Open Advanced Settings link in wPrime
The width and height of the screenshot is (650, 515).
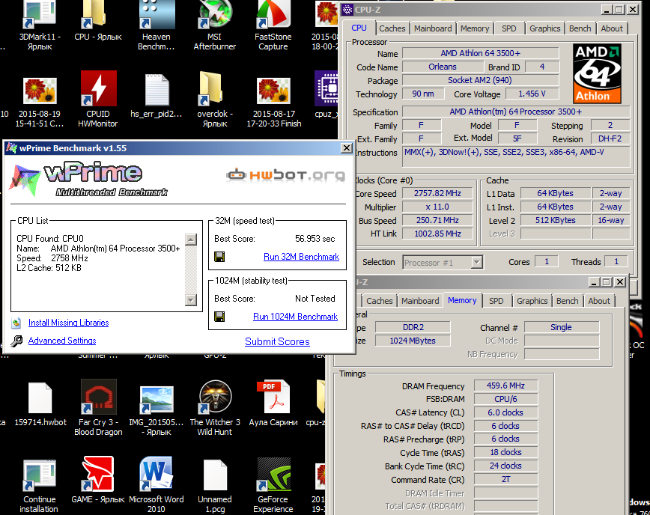[62, 341]
